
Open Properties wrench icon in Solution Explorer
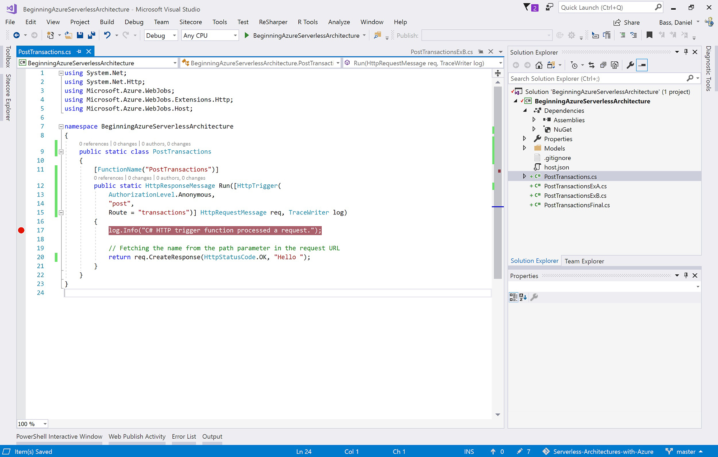pyautogui.click(x=630, y=65)
